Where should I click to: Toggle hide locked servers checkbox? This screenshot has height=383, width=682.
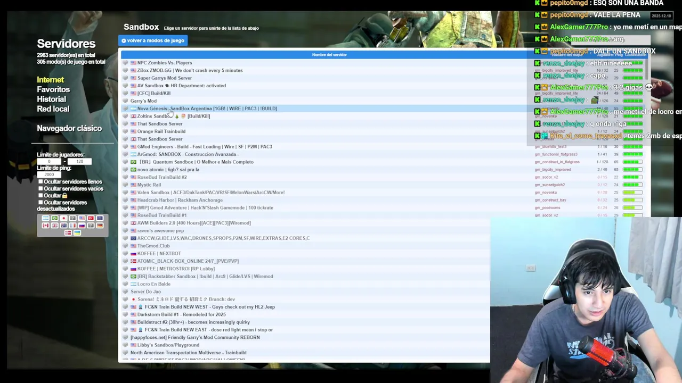click(x=40, y=195)
